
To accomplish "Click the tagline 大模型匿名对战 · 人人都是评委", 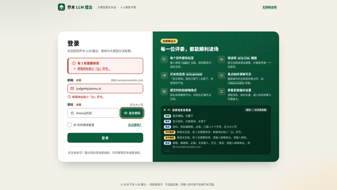I will (x=117, y=7).
